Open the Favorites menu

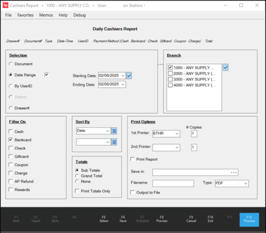(25, 15)
